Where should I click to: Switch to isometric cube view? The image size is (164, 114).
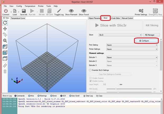click(x=5, y=47)
